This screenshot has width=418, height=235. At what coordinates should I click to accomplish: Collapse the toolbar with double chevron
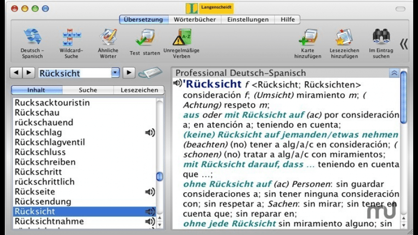pos(404,44)
